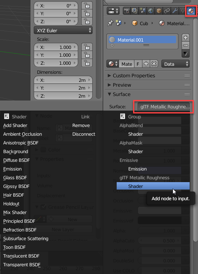The image size is (198, 274).
Task: Select Shader under glTF Metallic Roughness group
Action: click(x=153, y=186)
